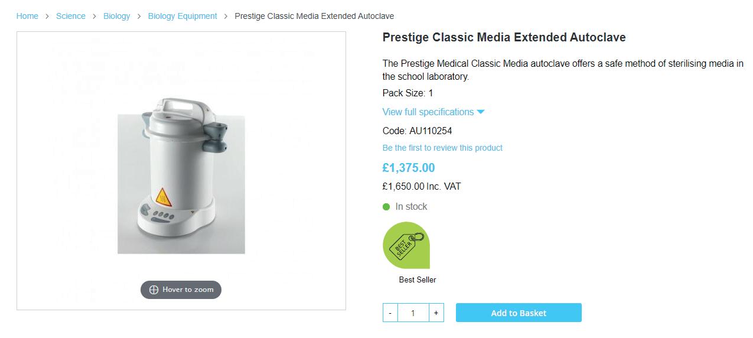The height and width of the screenshot is (338, 753).
Task: Add the autoclave to basket
Action: pos(519,313)
